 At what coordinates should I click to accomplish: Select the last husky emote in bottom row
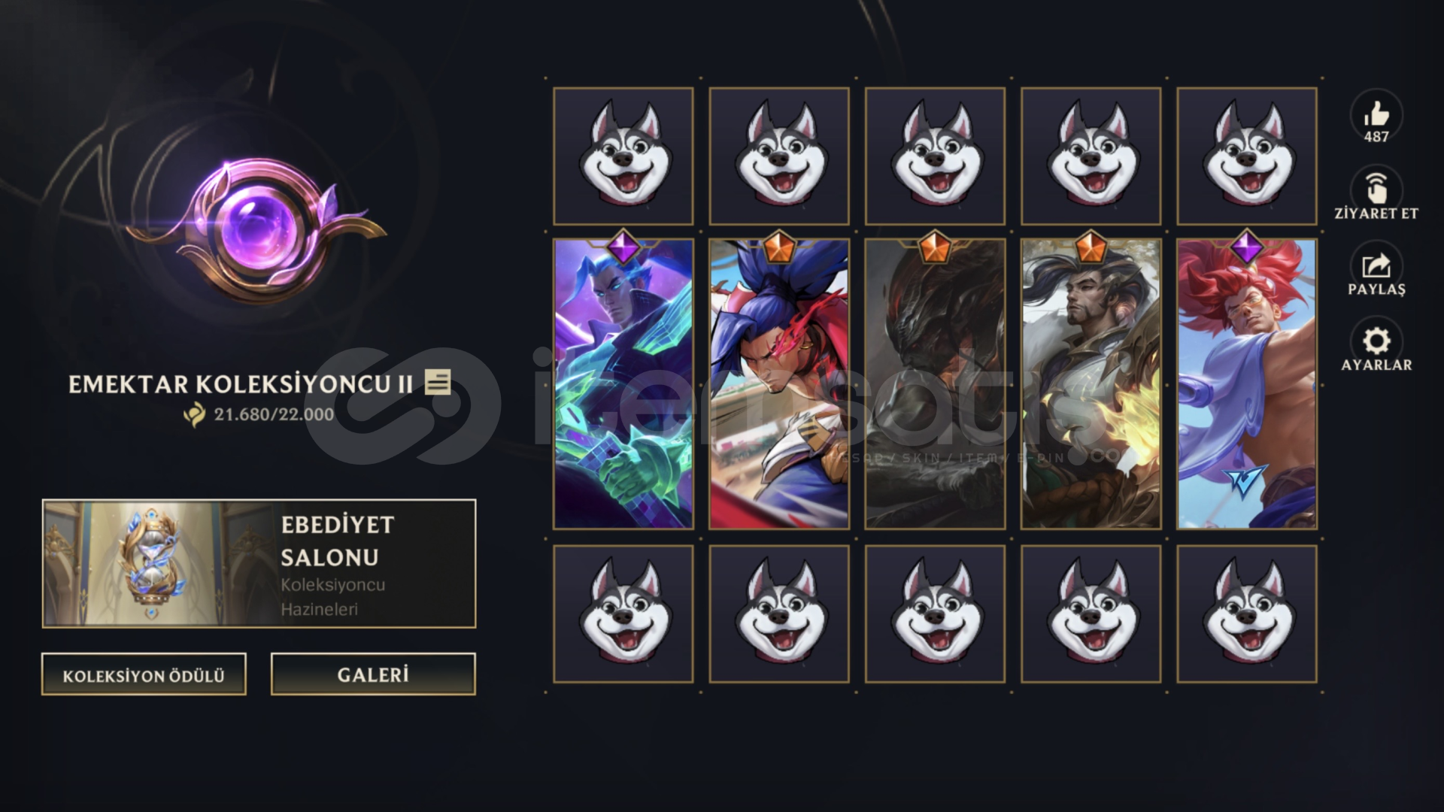(x=1246, y=614)
